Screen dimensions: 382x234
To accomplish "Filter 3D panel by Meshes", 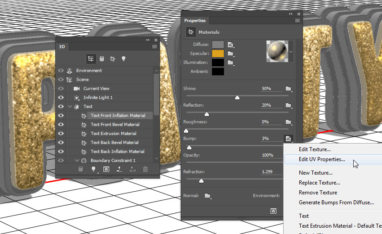I will (102, 59).
